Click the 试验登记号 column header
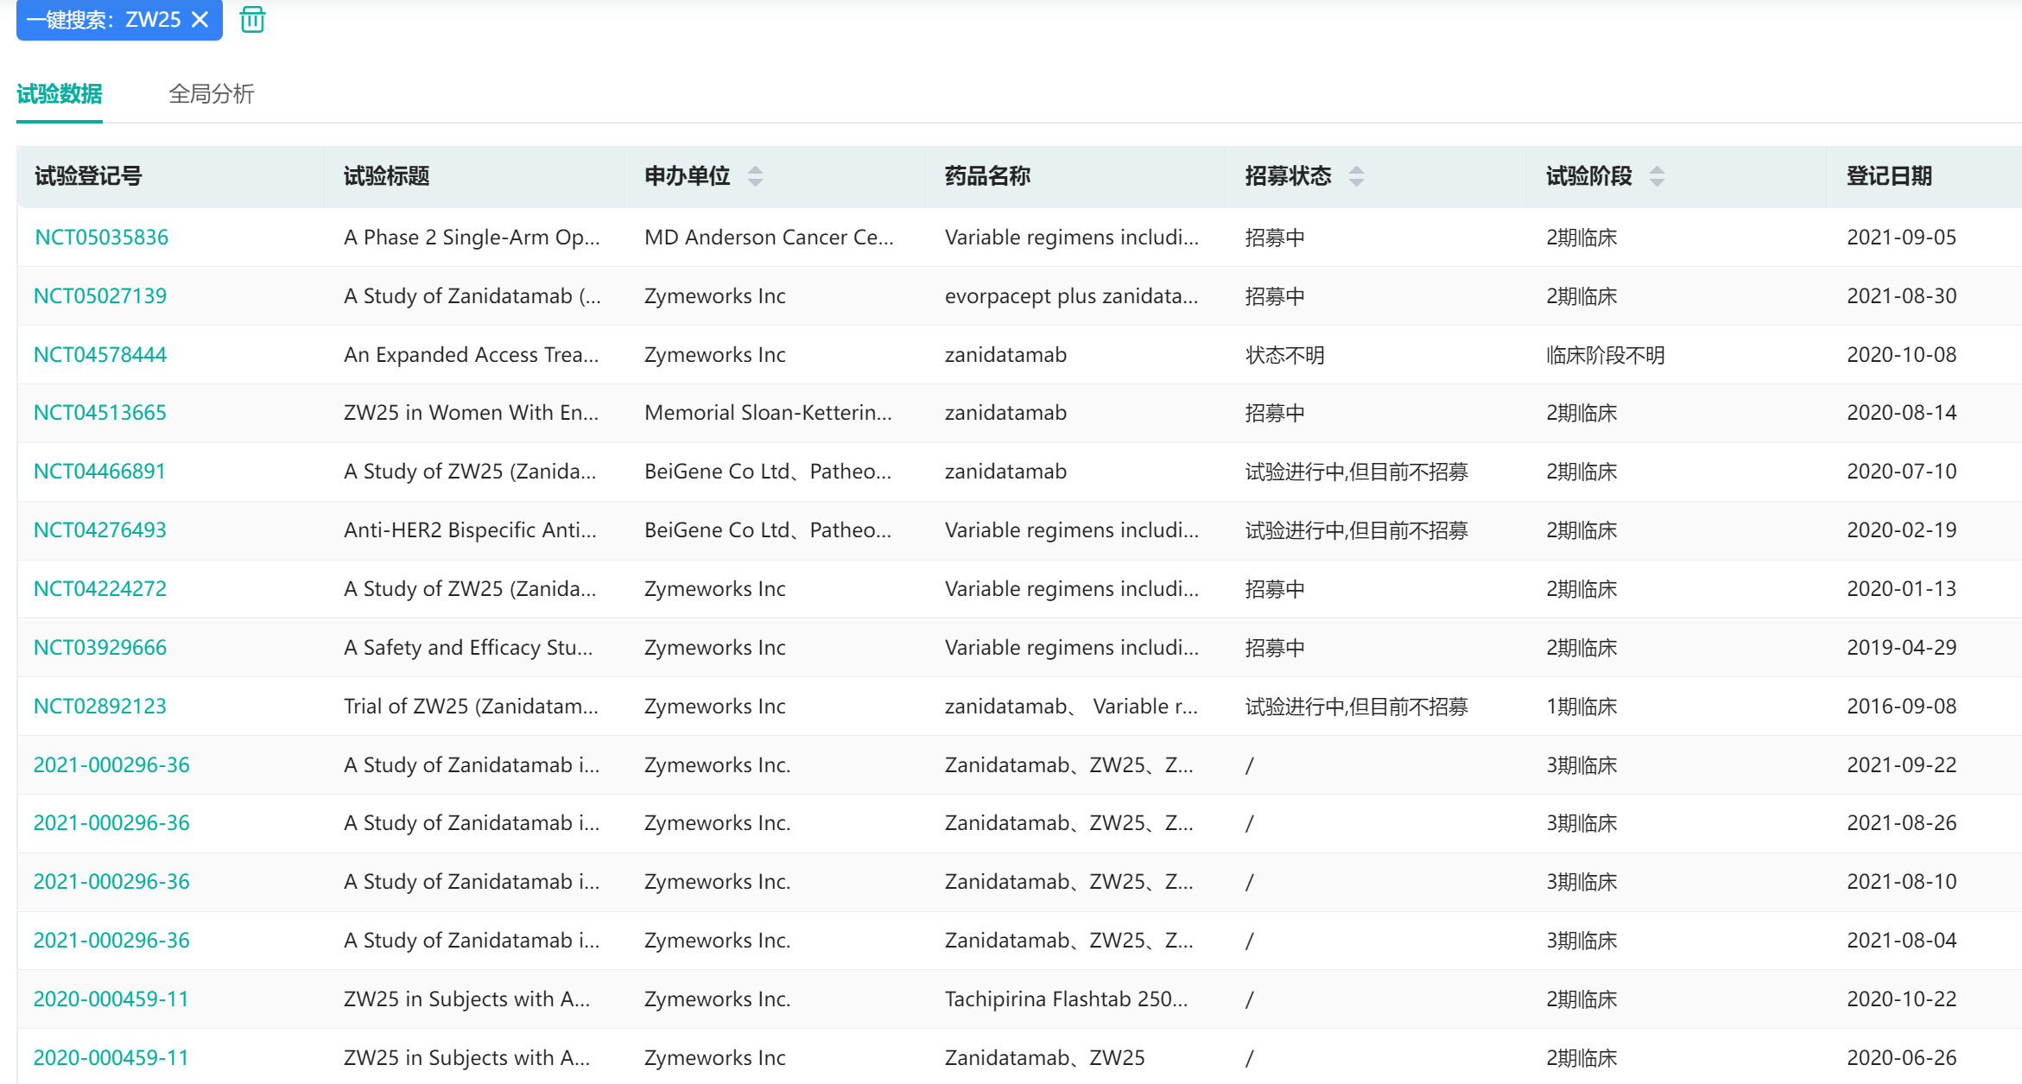 pyautogui.click(x=88, y=176)
